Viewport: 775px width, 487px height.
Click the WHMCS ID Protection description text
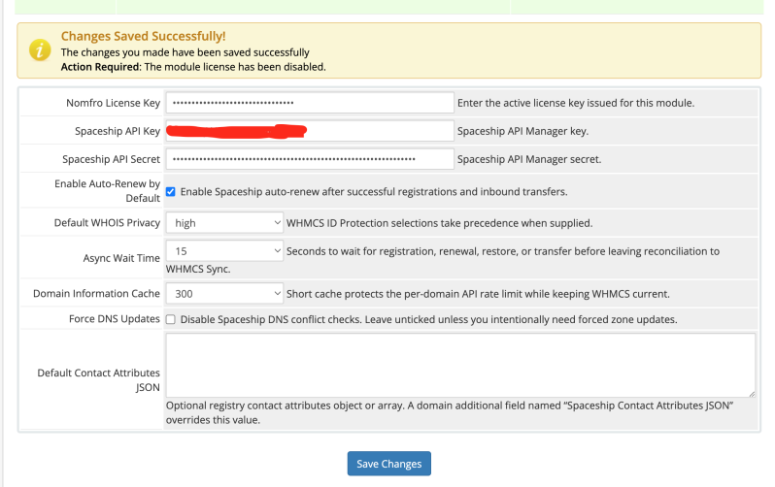(x=439, y=223)
